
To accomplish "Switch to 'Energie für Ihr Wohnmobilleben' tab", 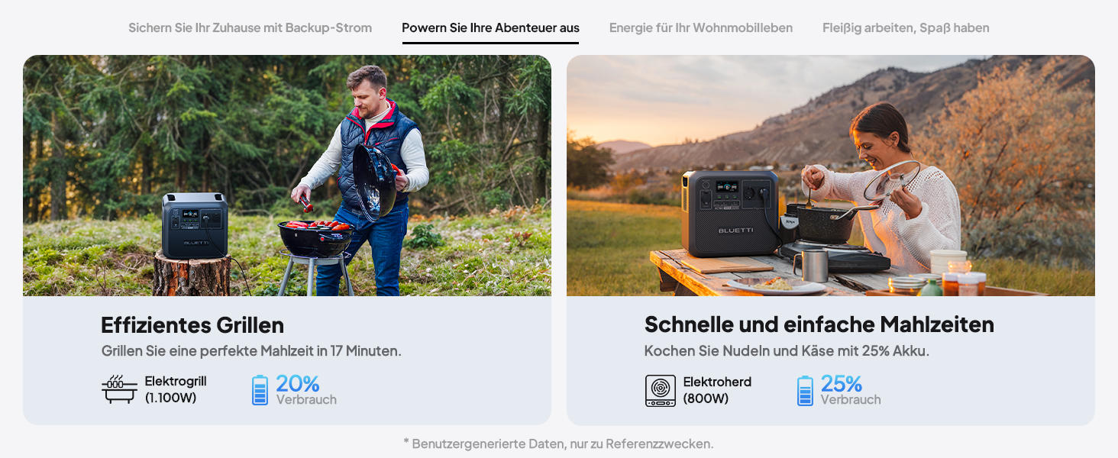I will 700,28.
